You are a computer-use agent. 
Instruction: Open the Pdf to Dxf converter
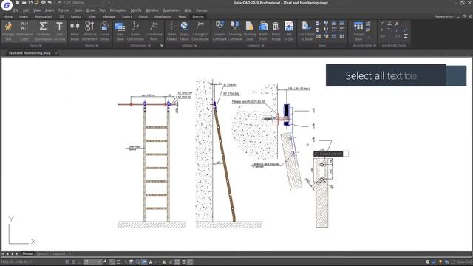pos(289,31)
